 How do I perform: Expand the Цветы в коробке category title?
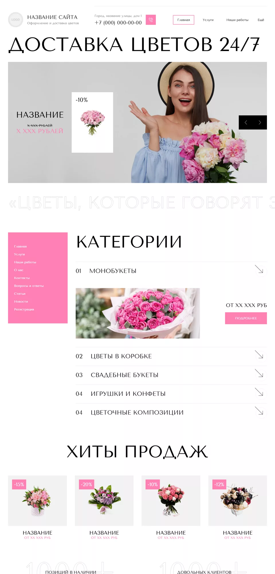(x=121, y=356)
